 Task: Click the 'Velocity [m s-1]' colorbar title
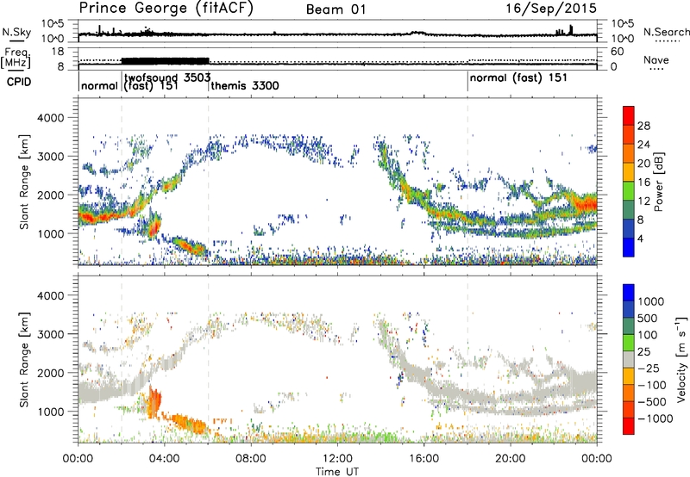(x=681, y=359)
